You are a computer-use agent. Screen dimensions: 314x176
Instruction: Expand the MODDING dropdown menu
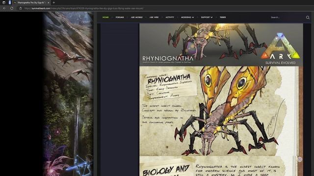187,18
